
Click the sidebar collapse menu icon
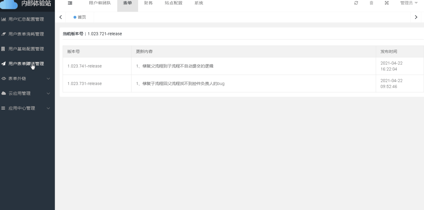[x=70, y=3]
